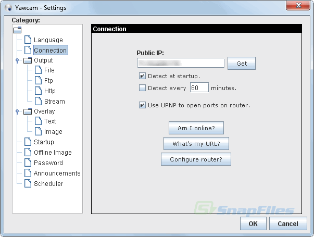Click the root folder icon in Category tree

[17, 30]
